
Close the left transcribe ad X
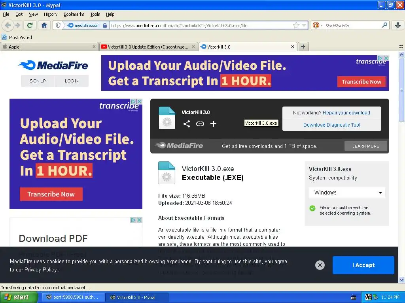(140, 101)
